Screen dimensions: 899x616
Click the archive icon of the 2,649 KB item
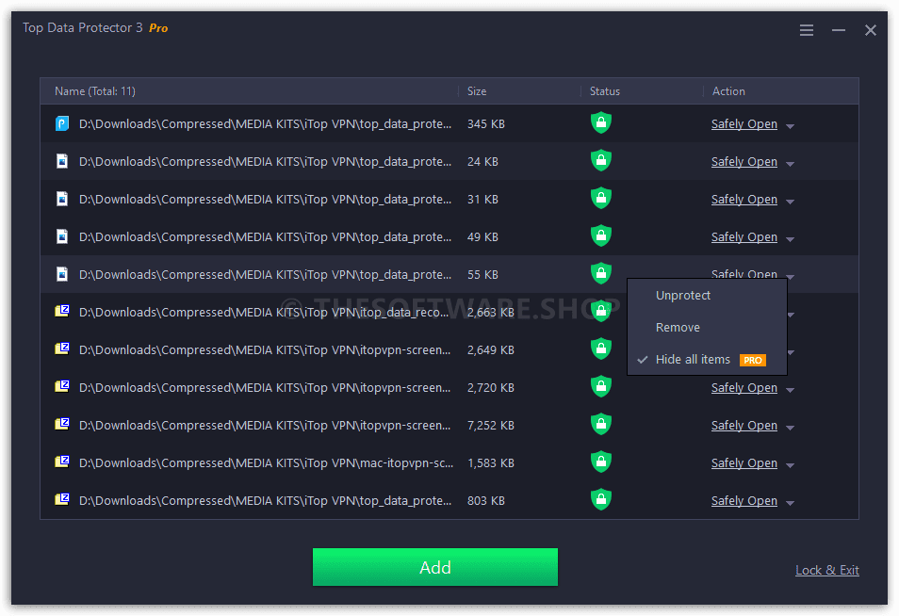pos(62,349)
